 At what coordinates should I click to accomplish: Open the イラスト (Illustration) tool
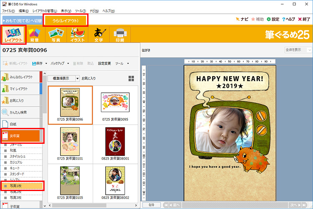pos(78,34)
